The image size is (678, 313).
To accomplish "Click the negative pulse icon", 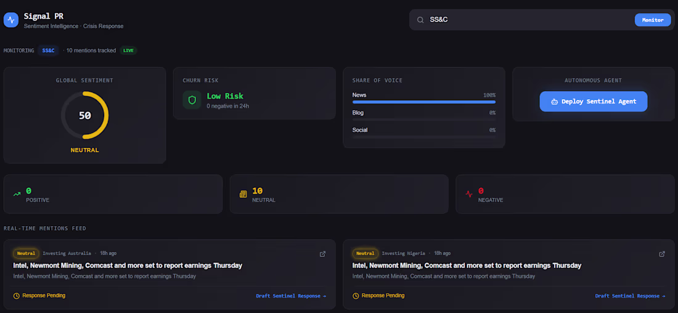I will pos(469,194).
